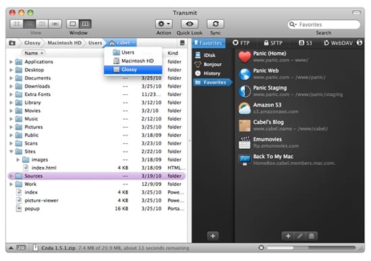Switch to thumbnail icon view
The height and width of the screenshot is (261, 371).
click(x=17, y=24)
